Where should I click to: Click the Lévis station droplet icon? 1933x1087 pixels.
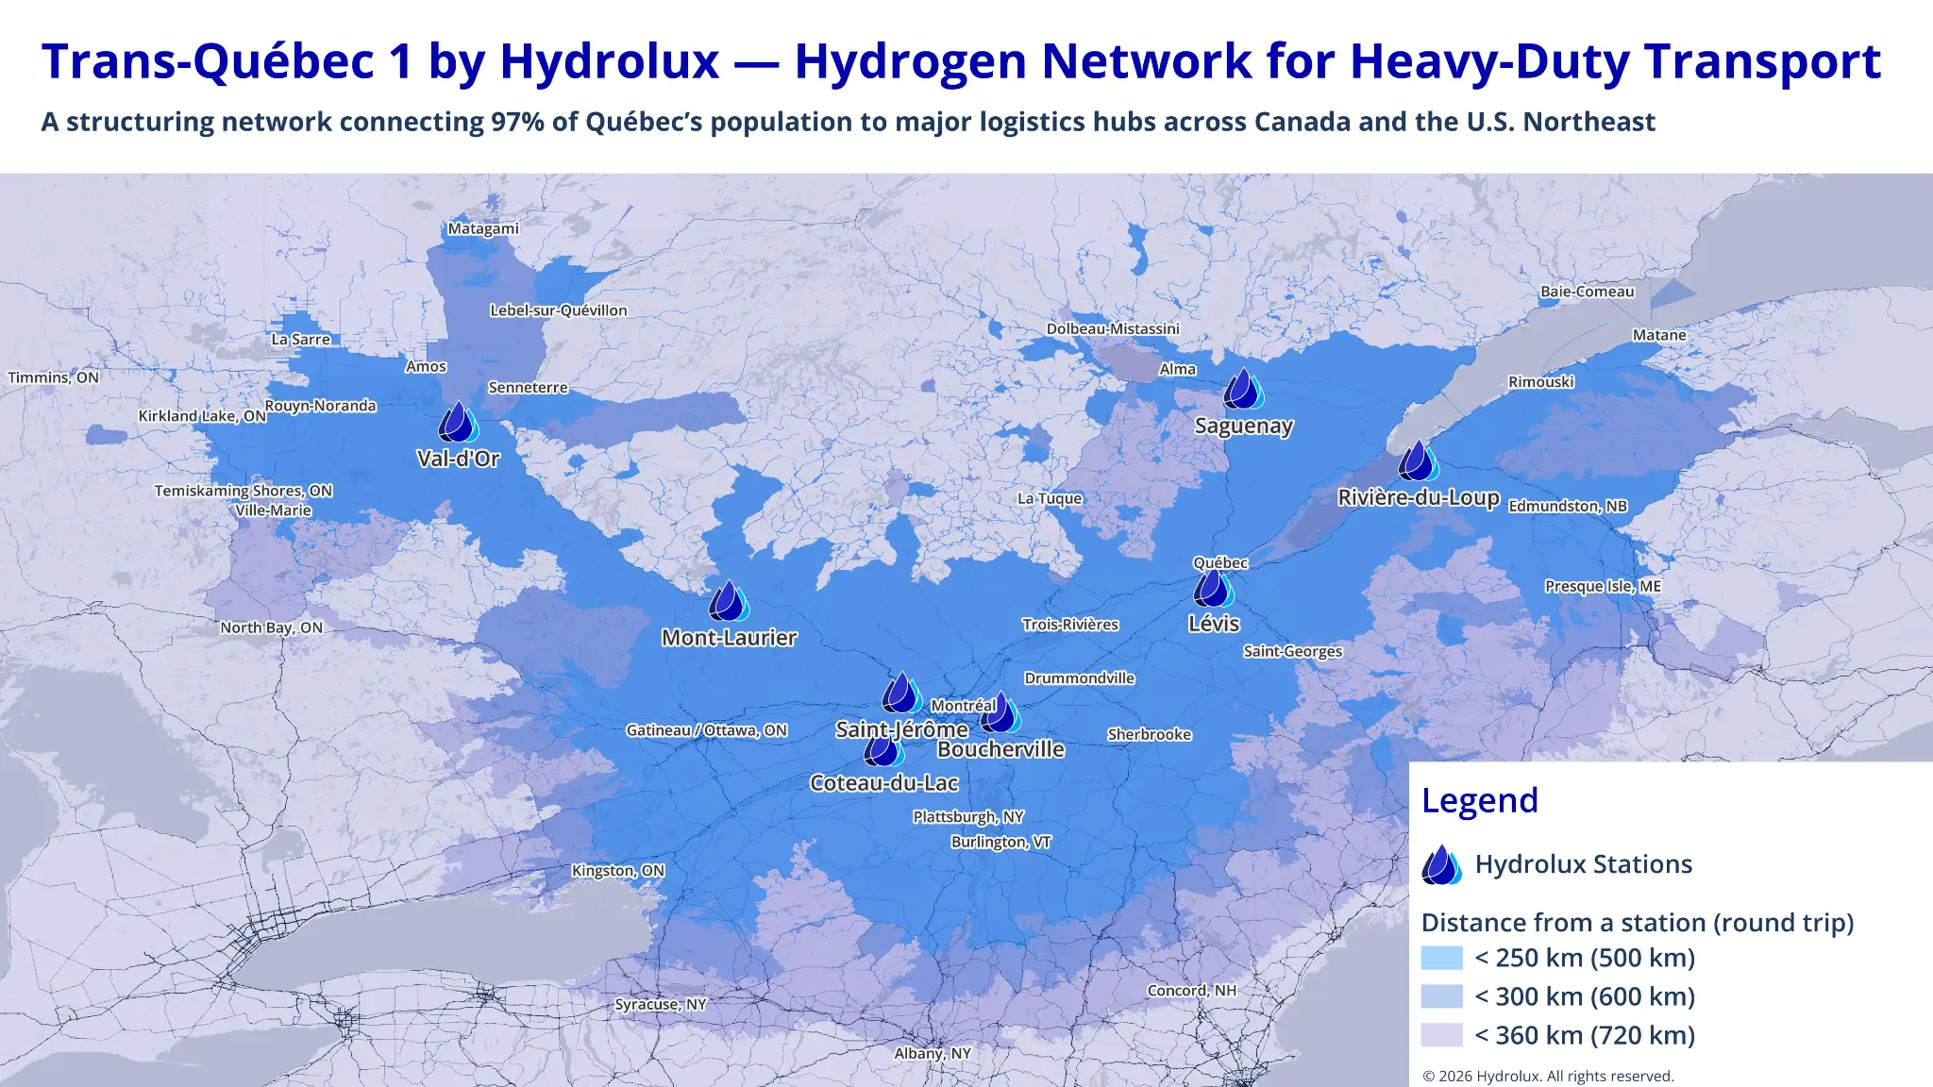coord(1214,587)
